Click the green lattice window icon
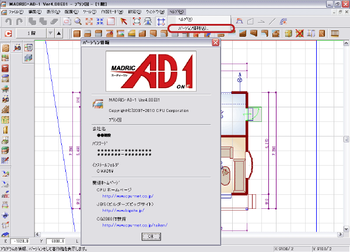350x252 pixels. tap(288, 33)
